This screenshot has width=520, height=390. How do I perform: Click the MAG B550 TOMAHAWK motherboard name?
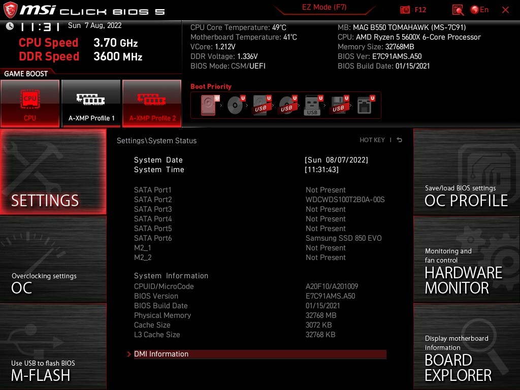[x=409, y=27]
